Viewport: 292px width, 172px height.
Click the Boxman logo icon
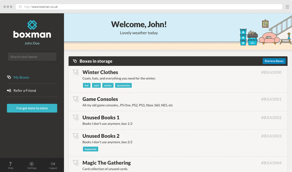pyautogui.click(x=32, y=25)
